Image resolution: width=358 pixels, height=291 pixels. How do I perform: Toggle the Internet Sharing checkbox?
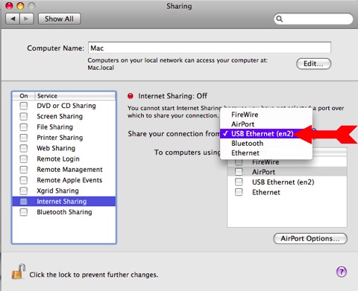point(24,202)
